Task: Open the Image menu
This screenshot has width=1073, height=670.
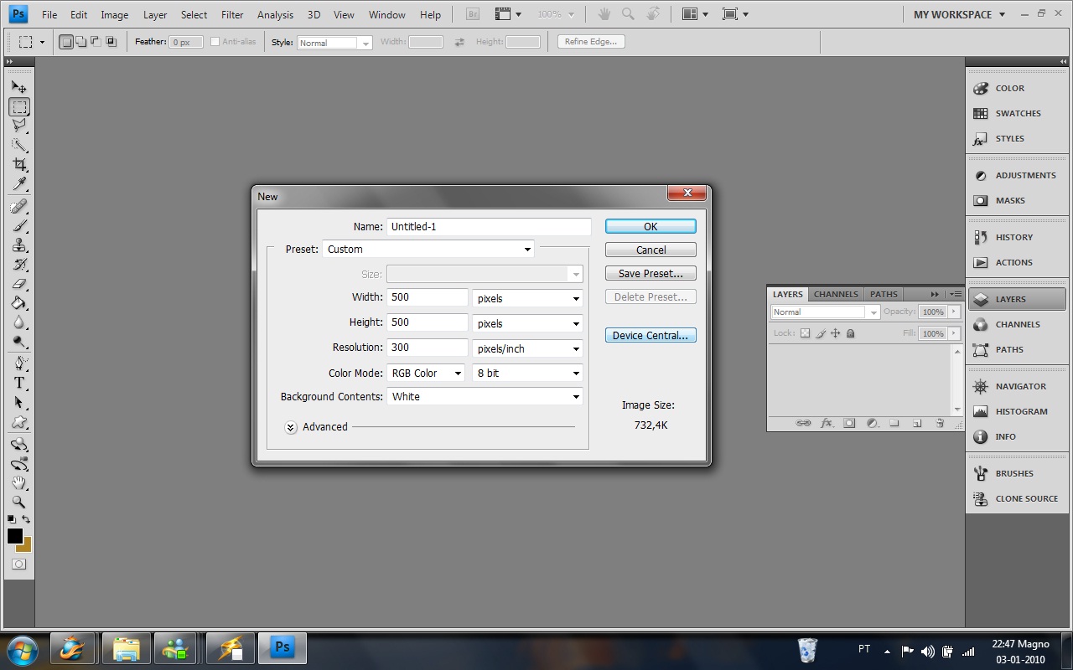Action: [115, 14]
